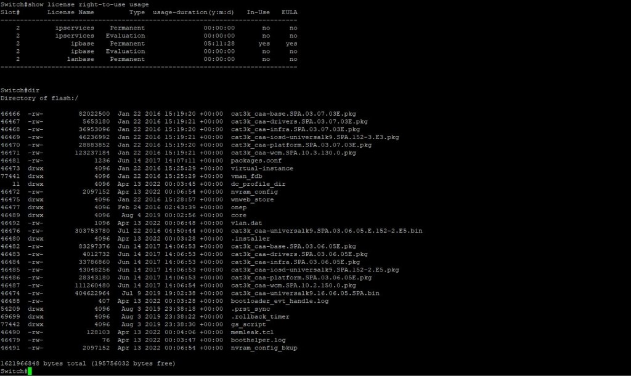This screenshot has width=631, height=376.
Task: Click file name cat3k_caa-wcm.SPA.10.2.150.0.pkg
Action: click(x=293, y=285)
